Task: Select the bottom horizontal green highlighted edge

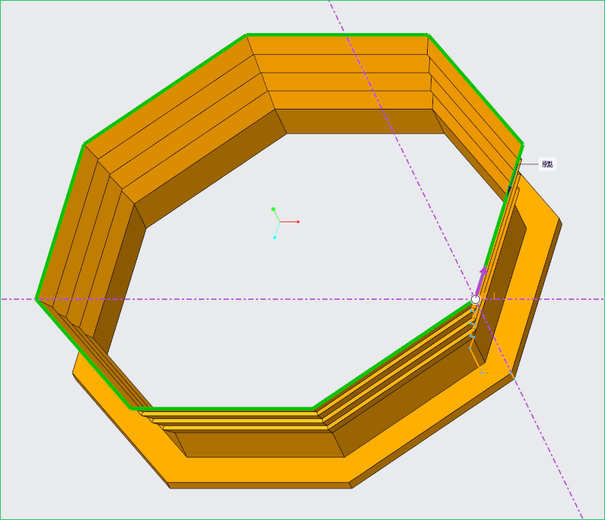Action: [222, 408]
